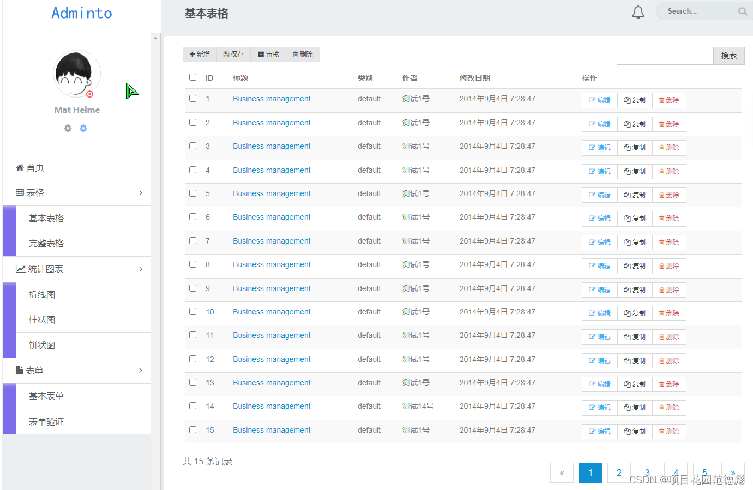Screen dimensions: 753x490
Task: Check the checkbox for row 1
Action: pyautogui.click(x=192, y=99)
